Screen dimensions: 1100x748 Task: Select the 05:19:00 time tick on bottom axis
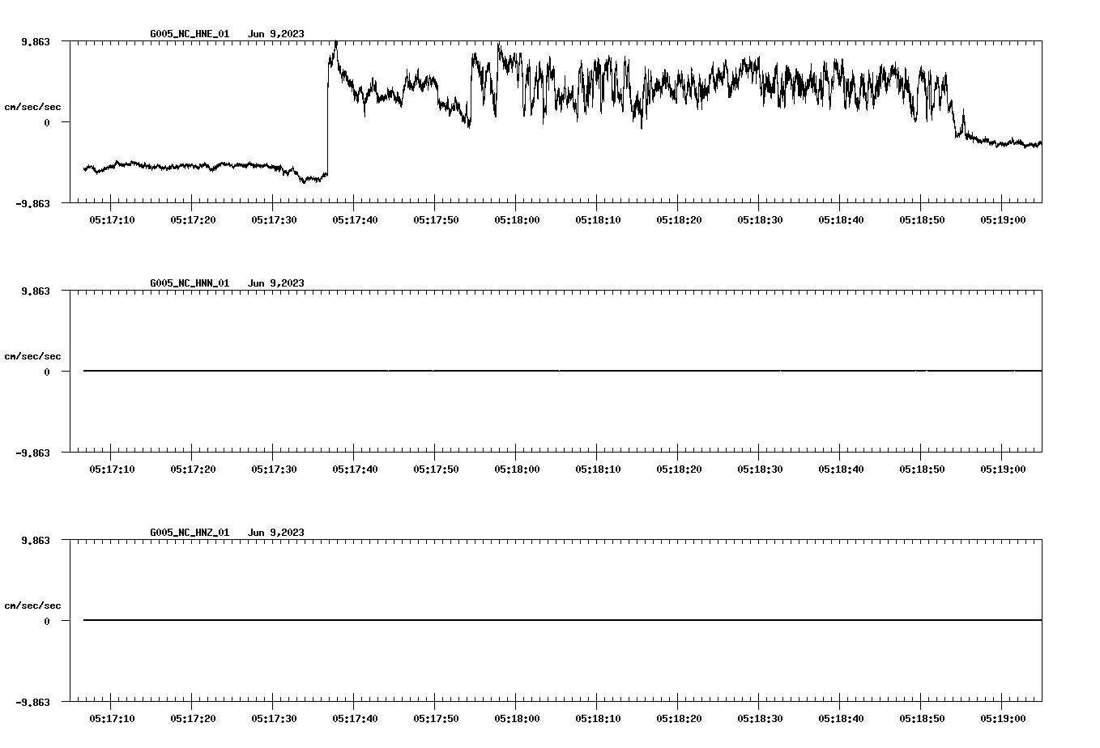click(1002, 716)
